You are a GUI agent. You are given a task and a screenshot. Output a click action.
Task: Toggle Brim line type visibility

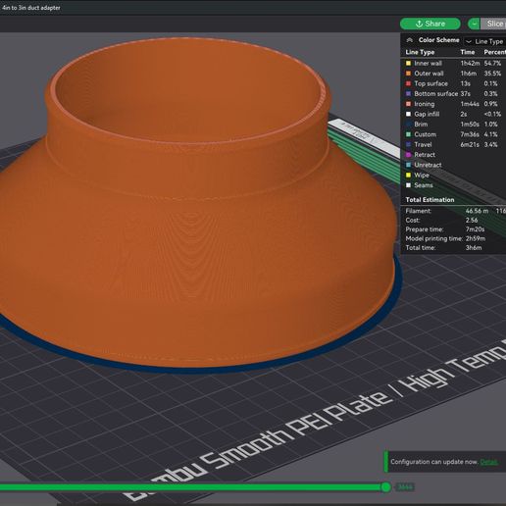point(408,125)
